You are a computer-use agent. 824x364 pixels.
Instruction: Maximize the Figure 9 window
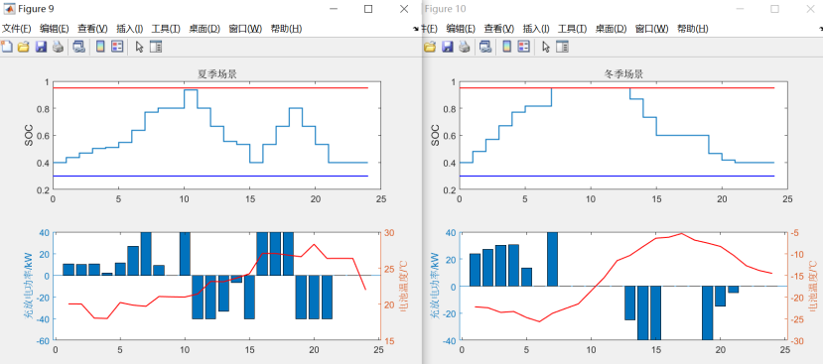(368, 9)
